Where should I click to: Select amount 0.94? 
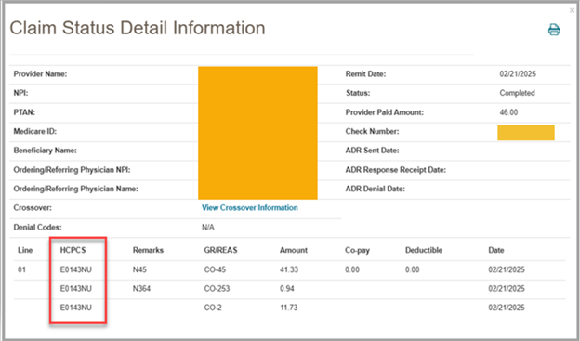(286, 288)
